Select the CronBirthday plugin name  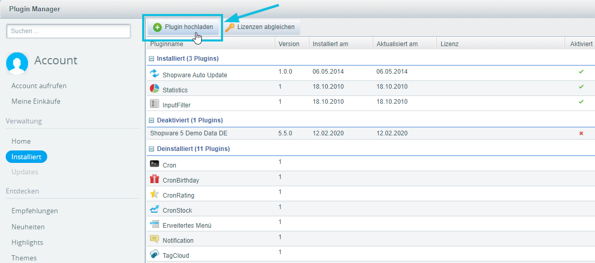(x=181, y=181)
